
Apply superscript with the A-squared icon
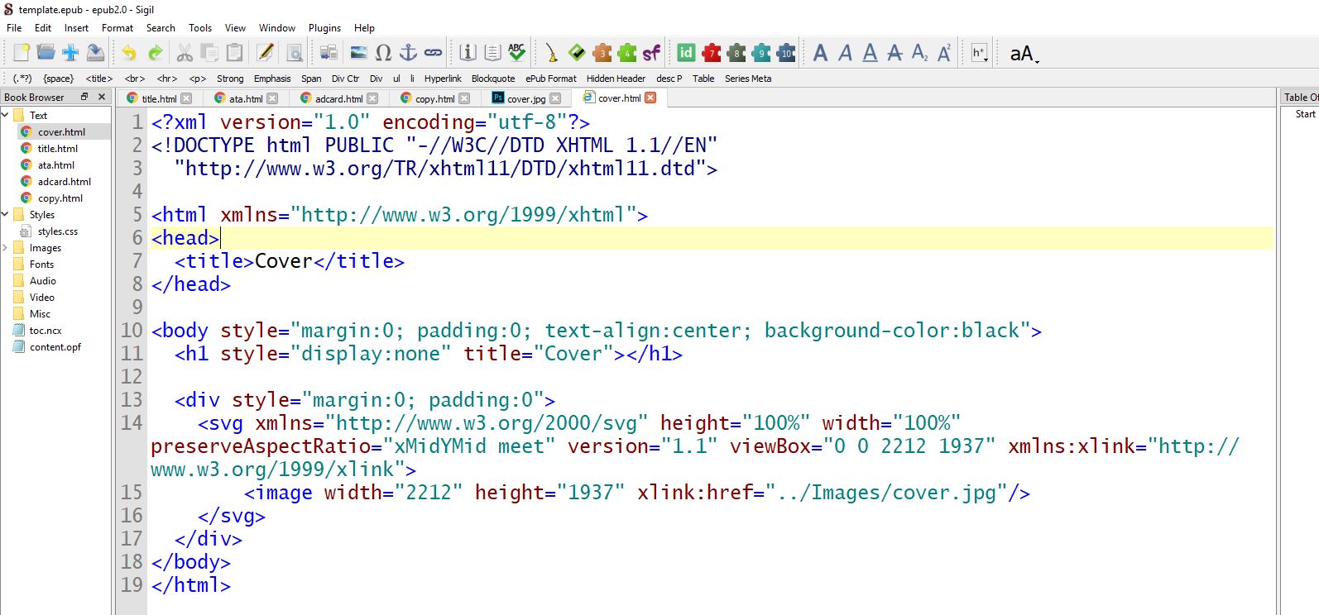(x=944, y=53)
